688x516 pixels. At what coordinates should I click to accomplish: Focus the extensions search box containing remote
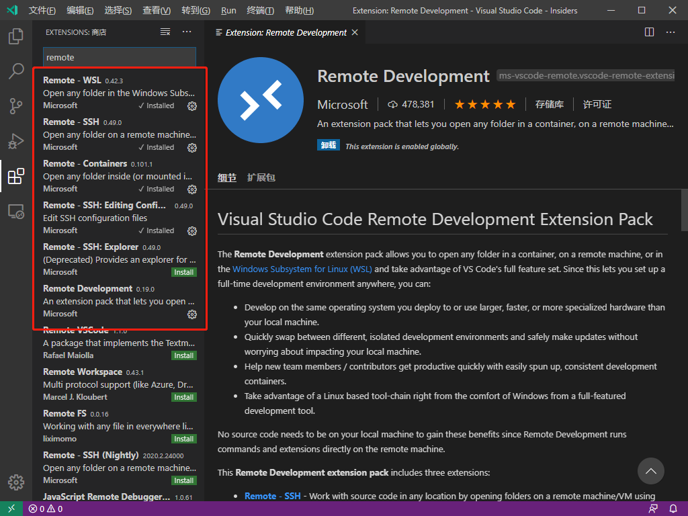(x=120, y=58)
